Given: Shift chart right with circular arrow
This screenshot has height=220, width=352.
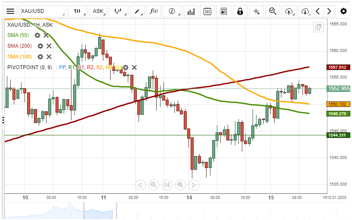Looking at the screenshot, I should point(194,185).
